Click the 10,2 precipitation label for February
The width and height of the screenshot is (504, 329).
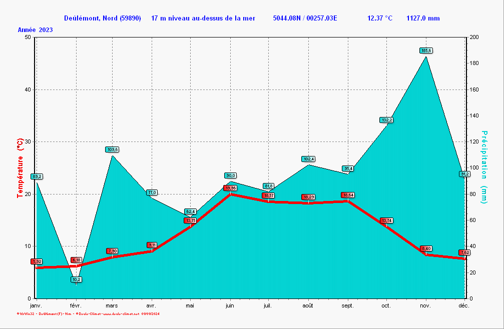(x=76, y=279)
